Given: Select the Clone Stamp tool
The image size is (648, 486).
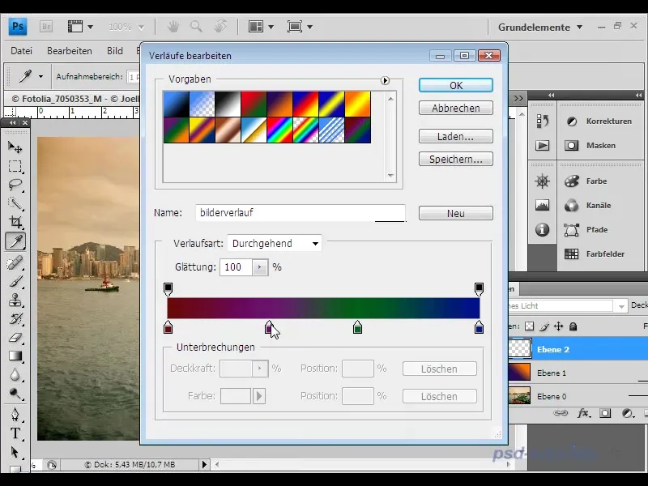Looking at the screenshot, I should [x=15, y=300].
